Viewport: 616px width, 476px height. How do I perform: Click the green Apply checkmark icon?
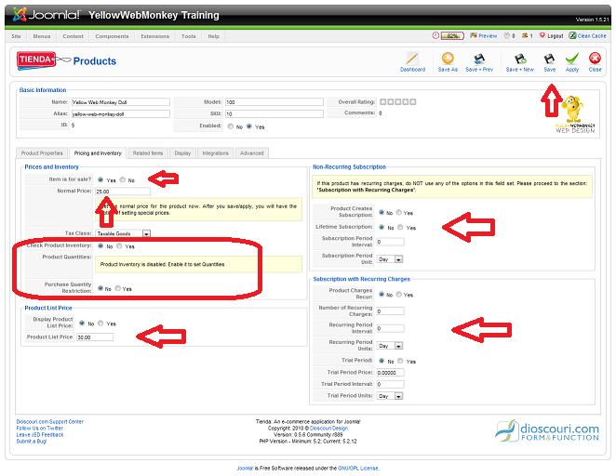click(572, 59)
